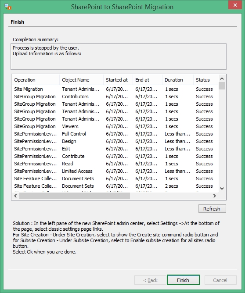245x293 pixels.
Task: Click Success status in Limited Access row
Action: coord(204,172)
